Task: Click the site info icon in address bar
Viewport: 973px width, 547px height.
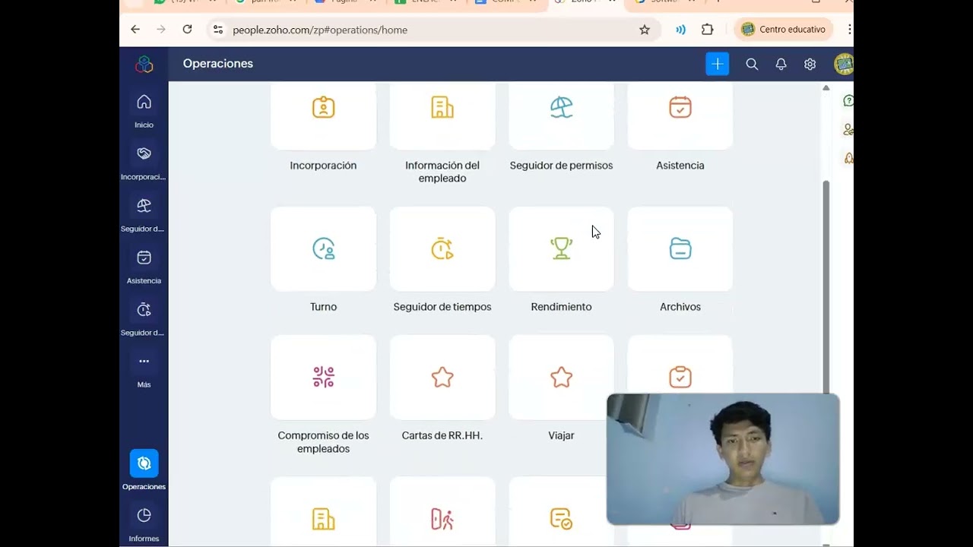Action: tap(218, 30)
